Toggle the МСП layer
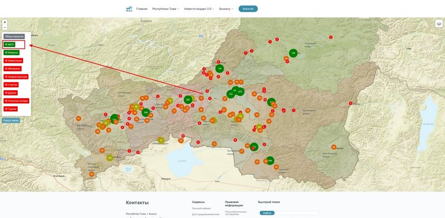This screenshot has height=218, width=445. point(9,44)
